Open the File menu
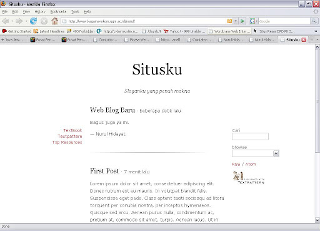 5,12
